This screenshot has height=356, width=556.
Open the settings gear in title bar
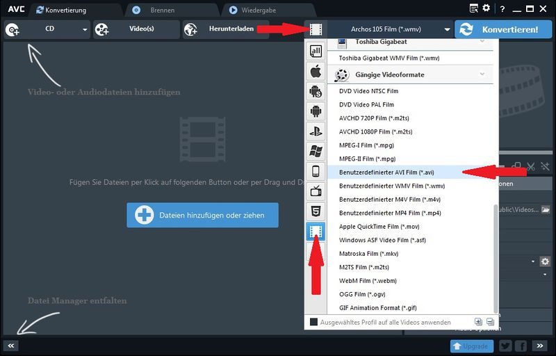(486, 8)
